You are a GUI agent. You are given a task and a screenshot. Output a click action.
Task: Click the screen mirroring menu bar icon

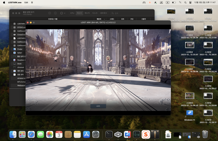point(161,2)
